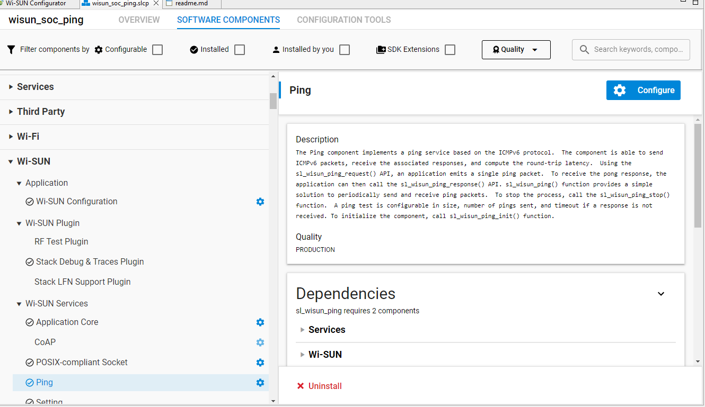Click in the search keywords field
The image size is (705, 407).
coord(636,49)
